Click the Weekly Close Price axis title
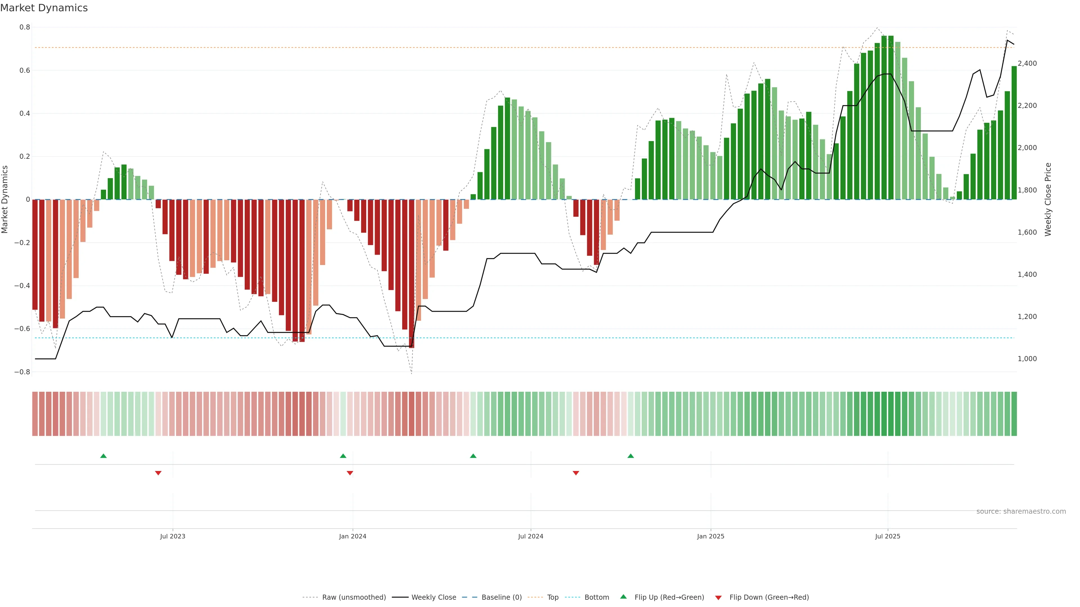 pos(1048,200)
